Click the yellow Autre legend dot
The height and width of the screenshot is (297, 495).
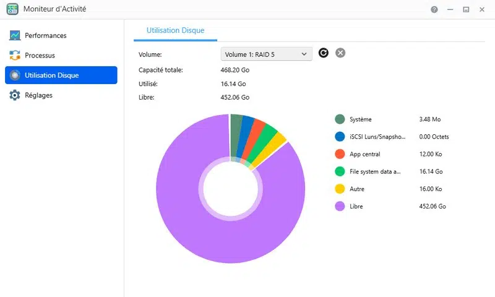(340, 189)
